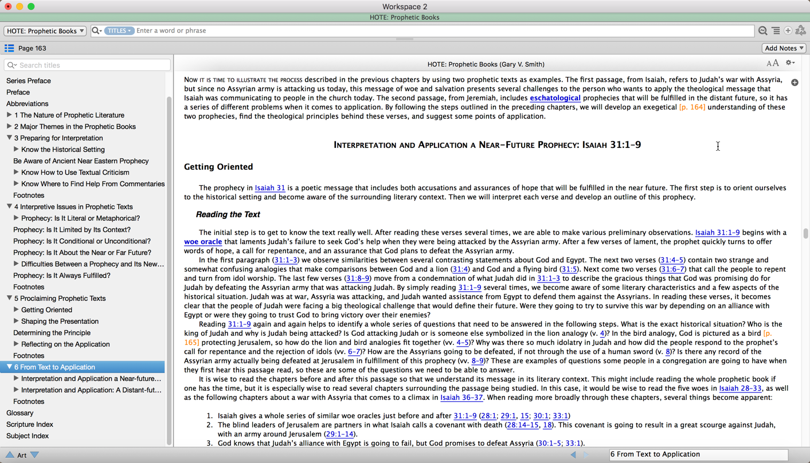This screenshot has height=463, width=810.
Task: Go to previous Art item with up triangle
Action: click(x=9, y=455)
